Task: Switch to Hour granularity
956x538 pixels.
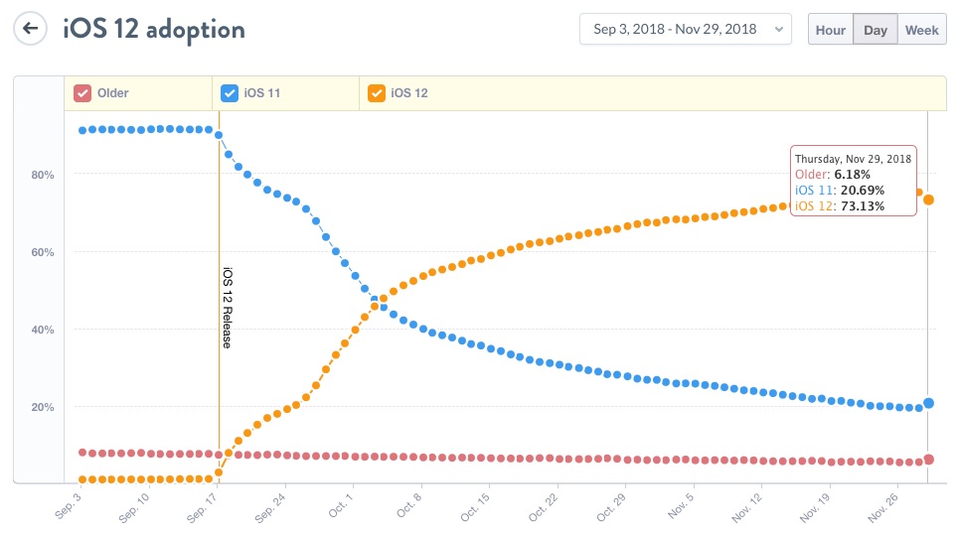Action: [x=831, y=30]
